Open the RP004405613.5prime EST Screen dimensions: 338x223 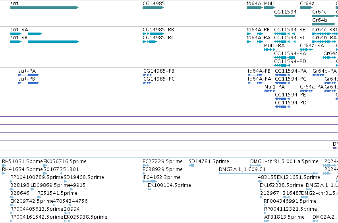tap(12, 213)
